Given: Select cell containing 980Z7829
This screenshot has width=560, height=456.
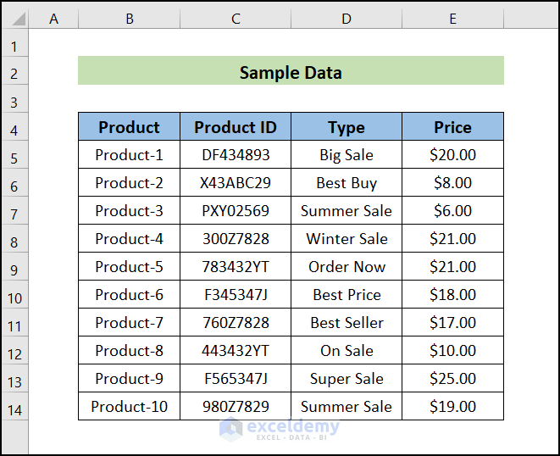Looking at the screenshot, I should pyautogui.click(x=236, y=407).
